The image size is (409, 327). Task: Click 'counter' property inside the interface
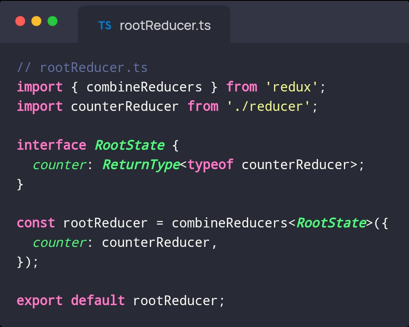(60, 165)
